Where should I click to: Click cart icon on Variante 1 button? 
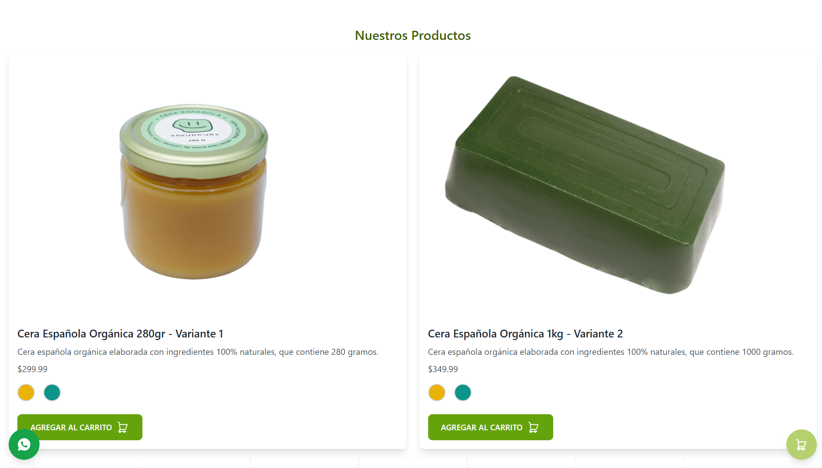(x=123, y=428)
